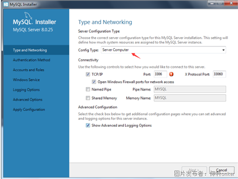Click the warning icon beside port 3306
Viewport: 238px width, 179px height.
172,74
